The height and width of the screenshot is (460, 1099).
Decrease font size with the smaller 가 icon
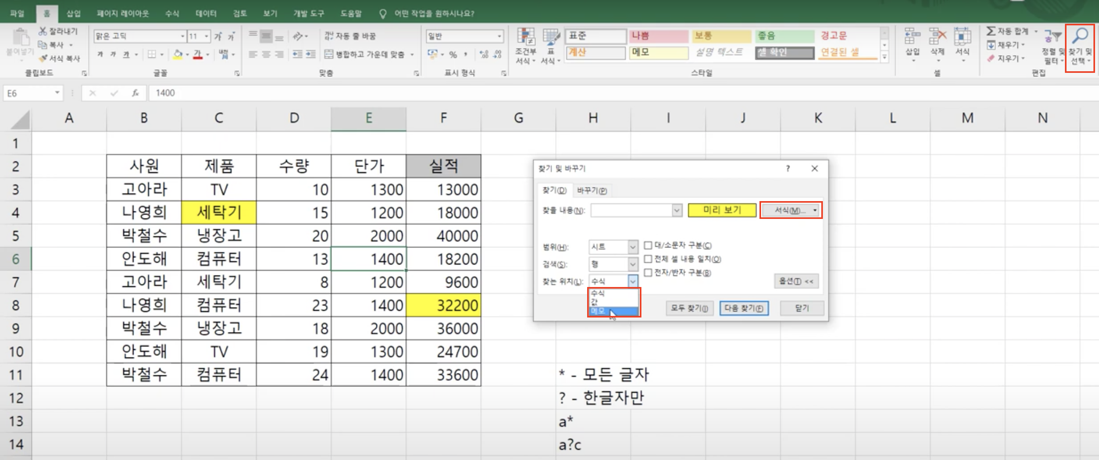(x=231, y=36)
